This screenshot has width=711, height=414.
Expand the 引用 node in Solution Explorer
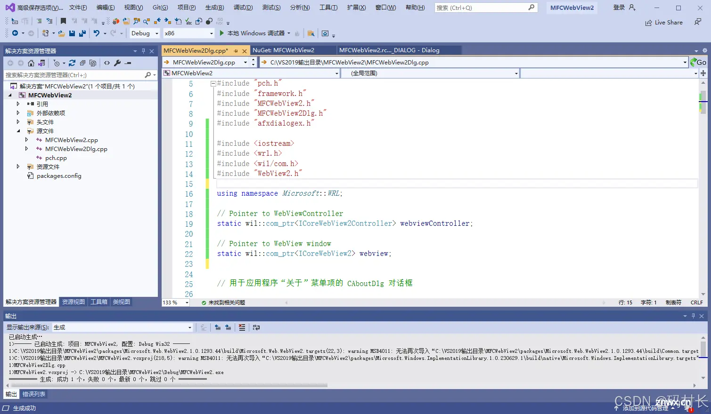(18, 104)
